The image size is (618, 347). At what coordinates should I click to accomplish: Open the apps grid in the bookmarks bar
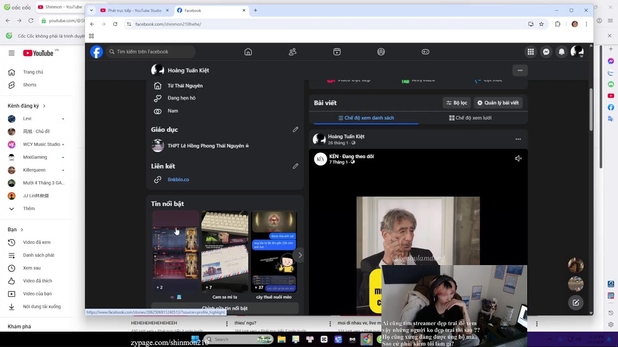pyautogui.click(x=91, y=36)
